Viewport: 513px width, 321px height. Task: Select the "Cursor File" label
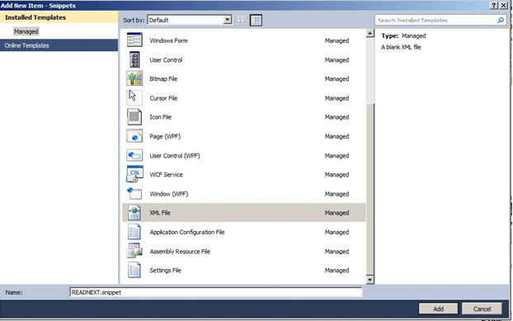(x=163, y=98)
